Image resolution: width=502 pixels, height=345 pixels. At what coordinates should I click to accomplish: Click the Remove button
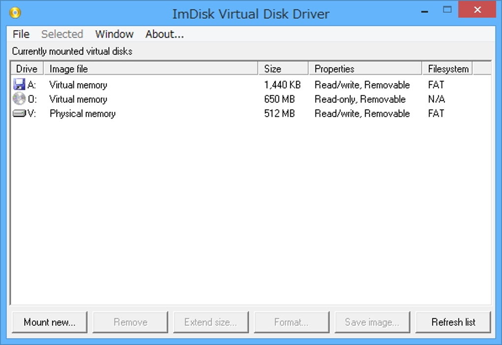pos(130,322)
